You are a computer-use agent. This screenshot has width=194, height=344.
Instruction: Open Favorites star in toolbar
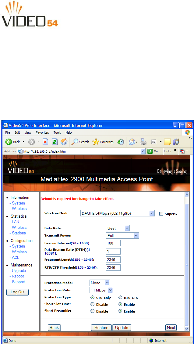point(103,142)
